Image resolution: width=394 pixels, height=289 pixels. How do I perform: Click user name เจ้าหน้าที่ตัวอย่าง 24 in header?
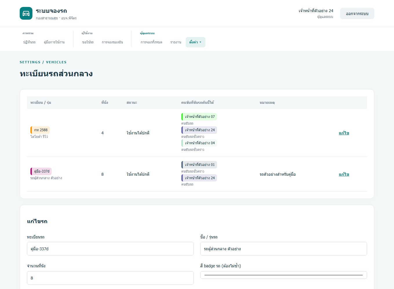(316, 11)
